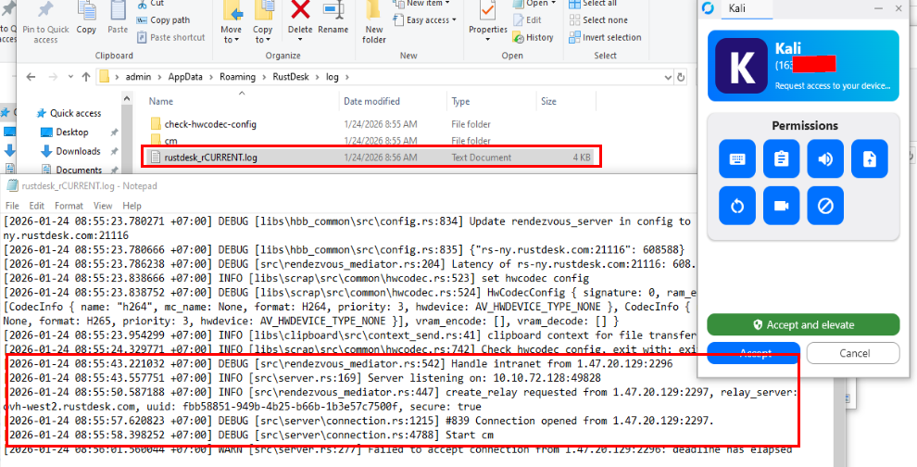The image size is (917, 467).
Task: Click the red Delete icon
Action: tap(301, 10)
